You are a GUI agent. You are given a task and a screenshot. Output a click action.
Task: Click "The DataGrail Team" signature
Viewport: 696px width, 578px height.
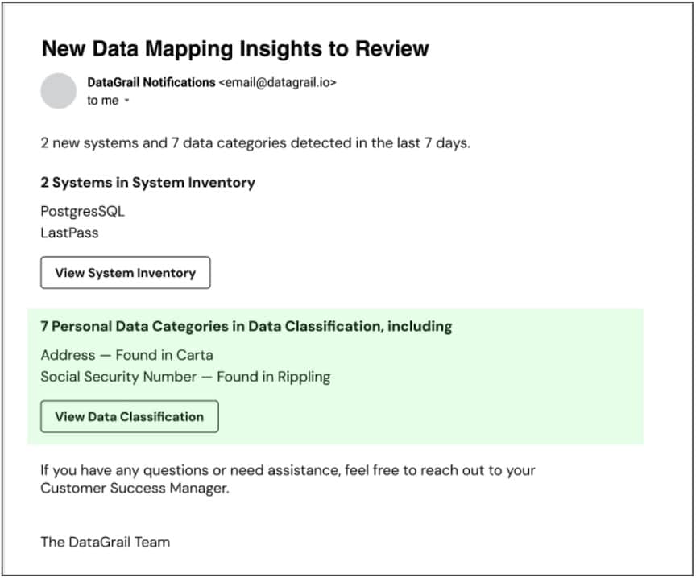[105, 542]
